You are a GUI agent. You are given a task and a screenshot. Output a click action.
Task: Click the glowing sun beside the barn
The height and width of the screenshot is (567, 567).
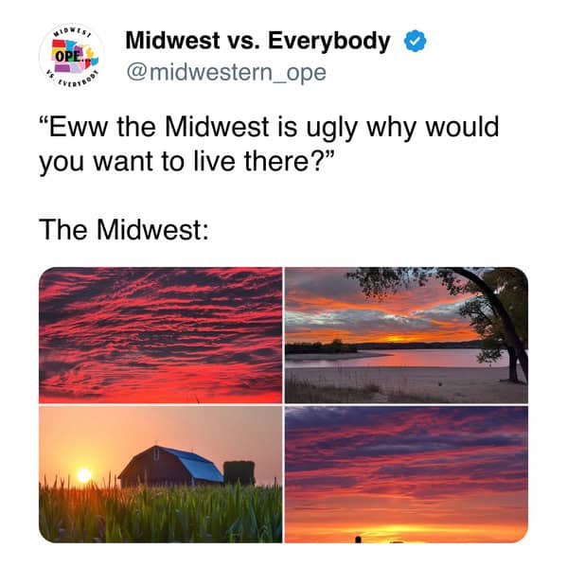click(x=84, y=475)
